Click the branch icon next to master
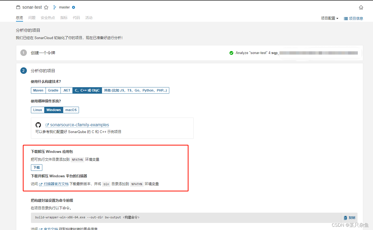Viewport: 373px width, 230px height. point(55,7)
